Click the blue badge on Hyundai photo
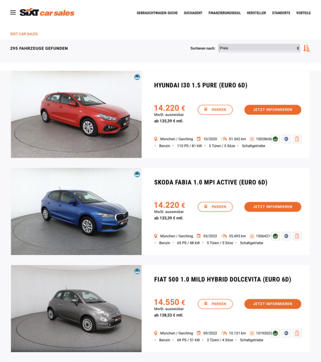Image resolution: width=321 pixels, height=362 pixels. click(137, 77)
